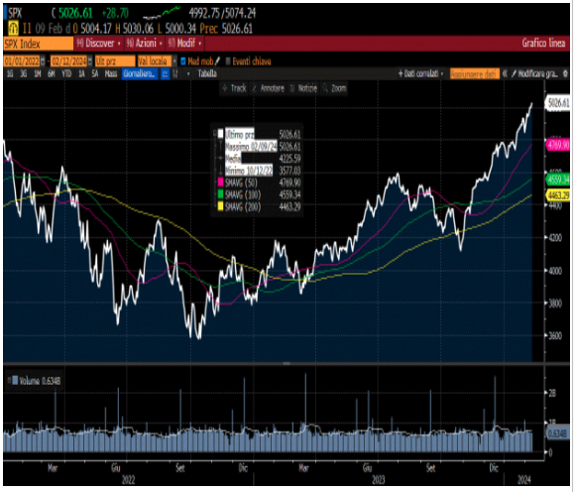Click the double-chevron collapse icon
The image size is (574, 492).
(x=505, y=73)
